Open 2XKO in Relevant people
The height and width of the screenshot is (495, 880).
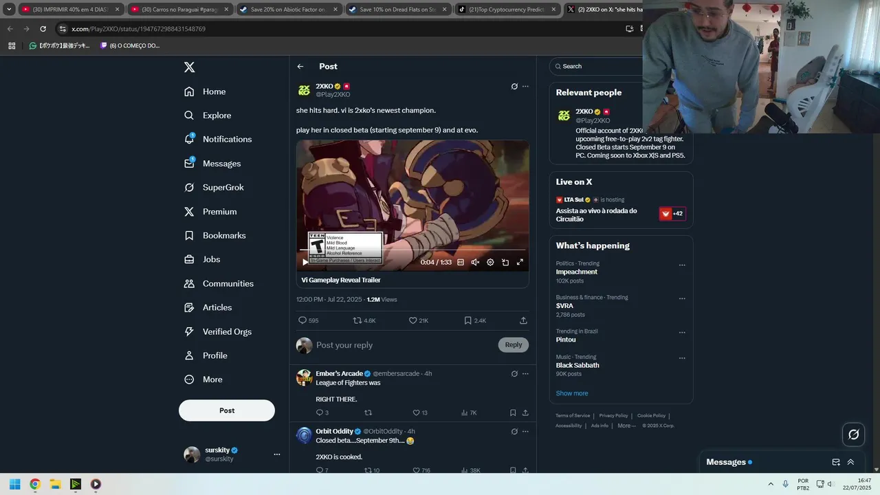(584, 111)
